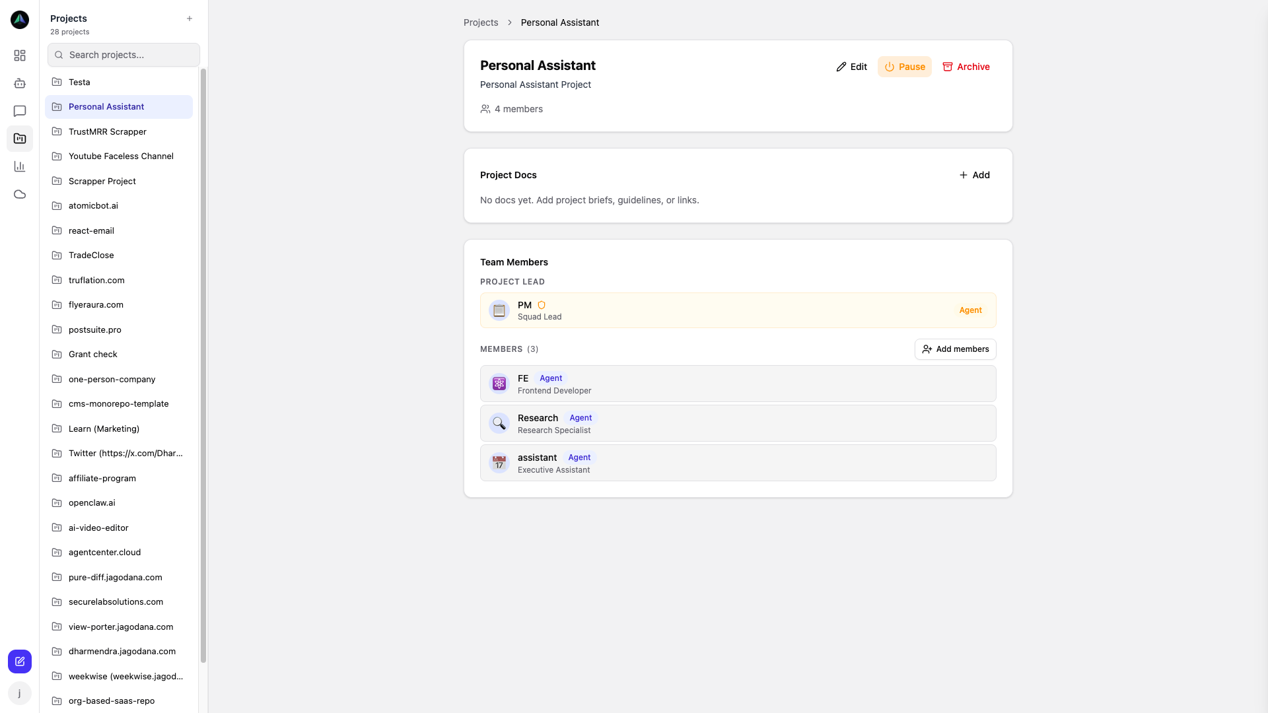Viewport: 1268px width, 713px height.
Task: Open the cloud icon in sidebar
Action: (20, 194)
